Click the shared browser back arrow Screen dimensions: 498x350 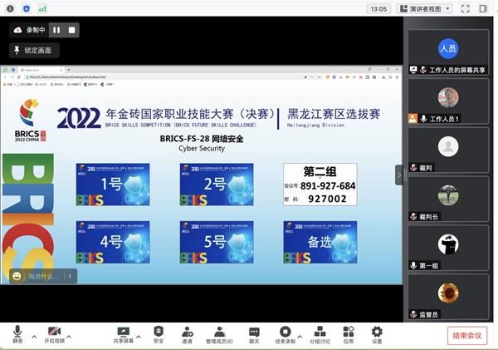5,77
